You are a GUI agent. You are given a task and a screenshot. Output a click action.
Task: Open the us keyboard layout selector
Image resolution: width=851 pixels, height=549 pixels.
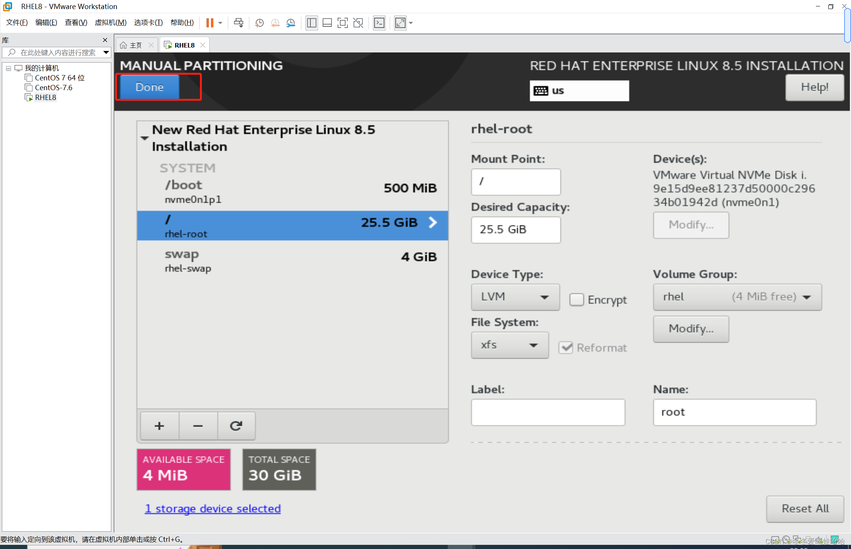point(579,91)
